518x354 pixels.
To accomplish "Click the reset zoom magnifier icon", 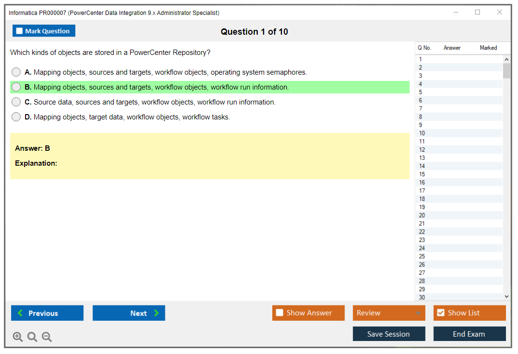I will click(x=32, y=337).
